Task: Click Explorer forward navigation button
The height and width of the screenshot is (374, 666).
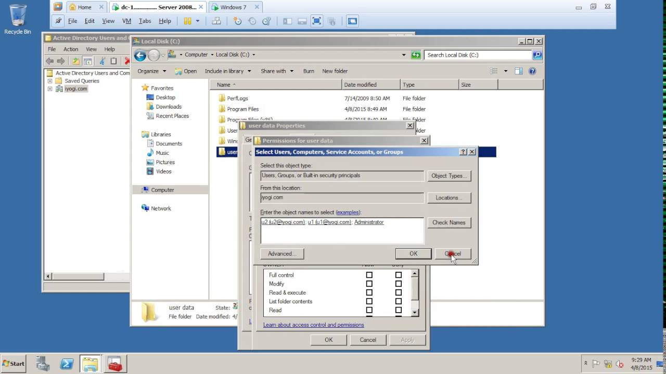Action: click(153, 55)
